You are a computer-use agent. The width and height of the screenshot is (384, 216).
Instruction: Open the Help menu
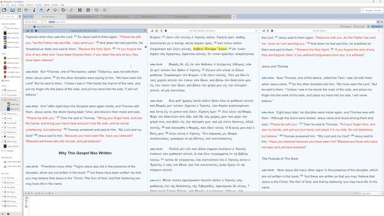(x=62, y=5)
